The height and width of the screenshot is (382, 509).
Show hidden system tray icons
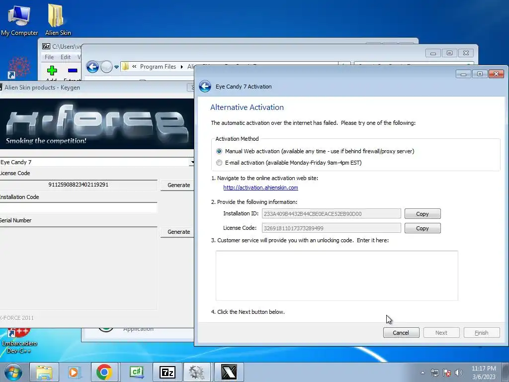click(423, 373)
